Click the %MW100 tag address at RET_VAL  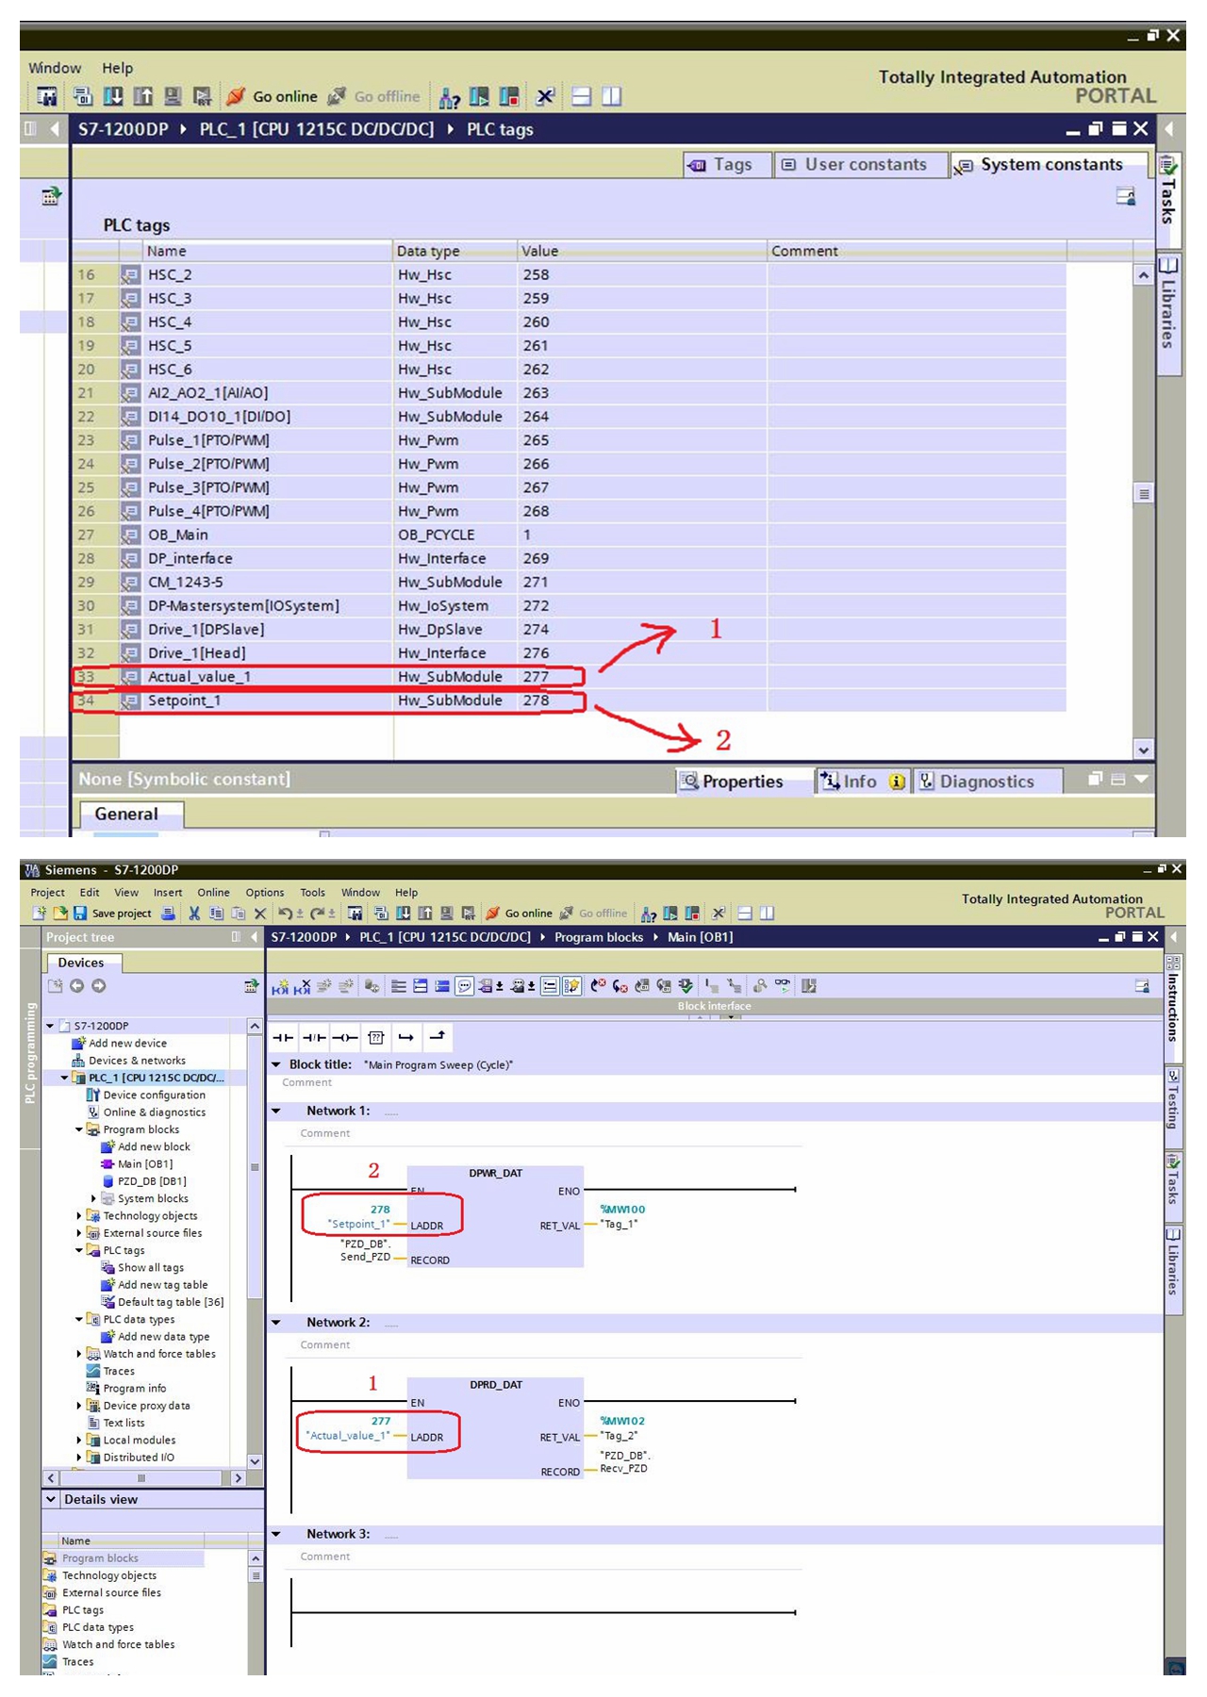pyautogui.click(x=623, y=1209)
